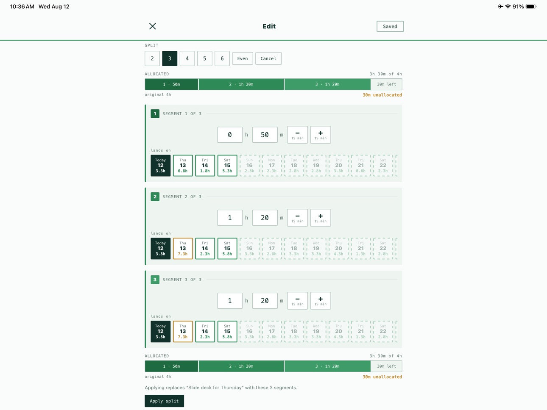Tap the Segment 1 number badge
547x410 pixels.
point(155,114)
